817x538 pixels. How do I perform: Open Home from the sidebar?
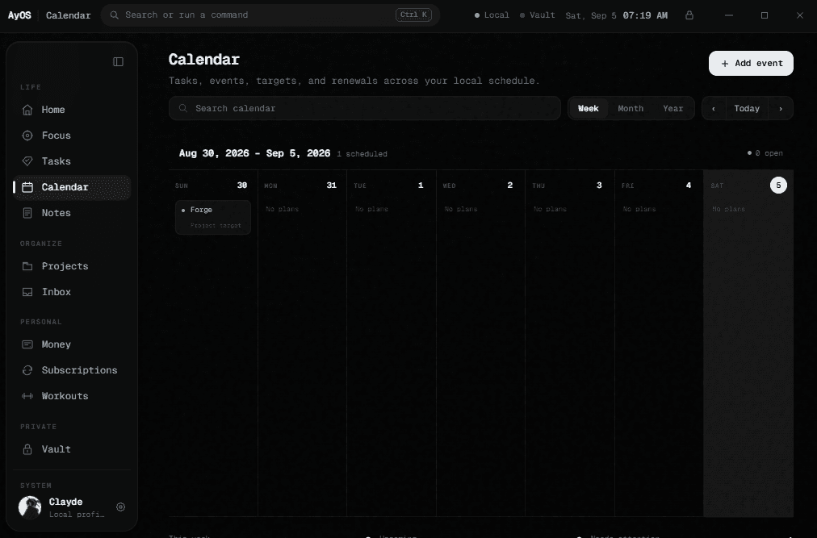71,110
